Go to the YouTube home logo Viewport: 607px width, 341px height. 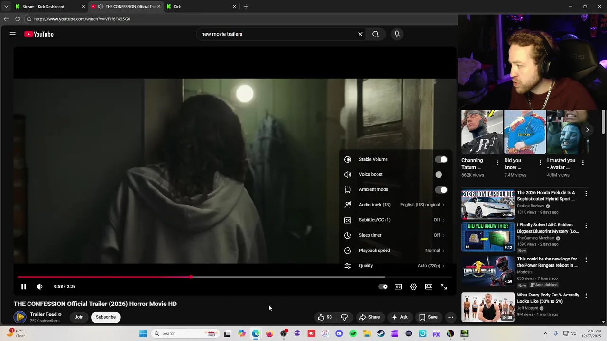[x=39, y=34]
